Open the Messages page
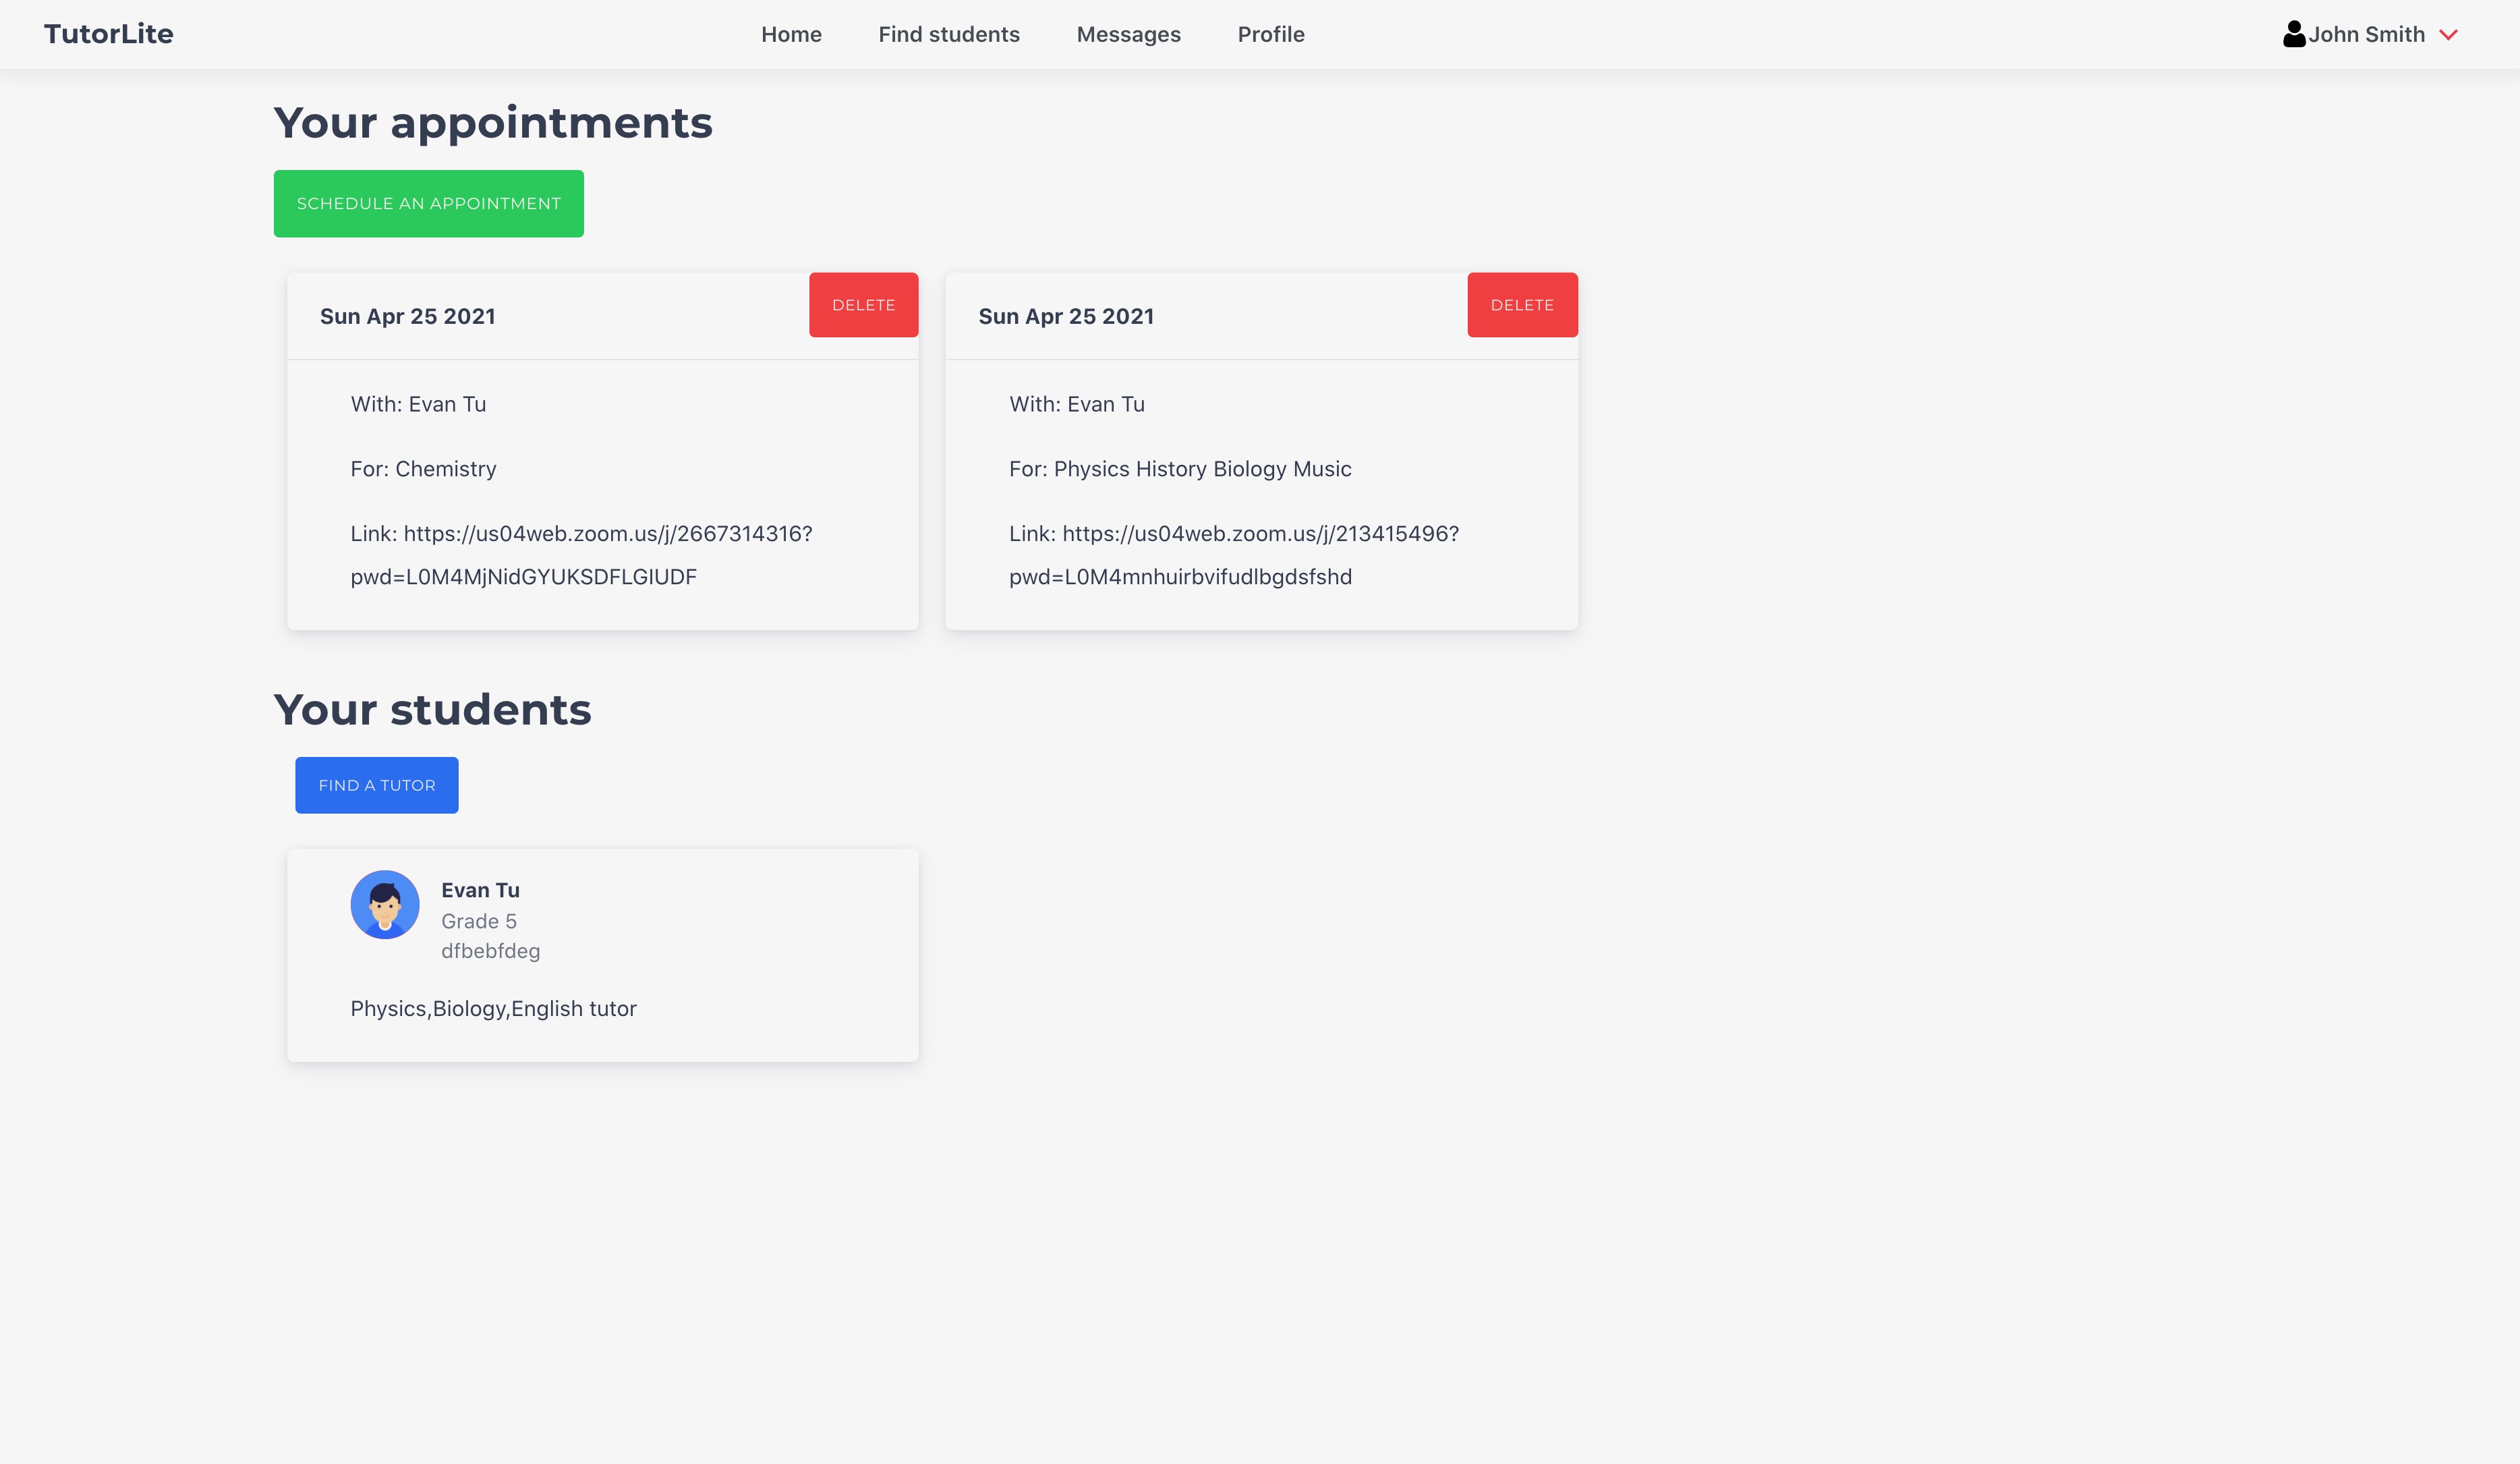Image resolution: width=2520 pixels, height=1464 pixels. (x=1128, y=34)
